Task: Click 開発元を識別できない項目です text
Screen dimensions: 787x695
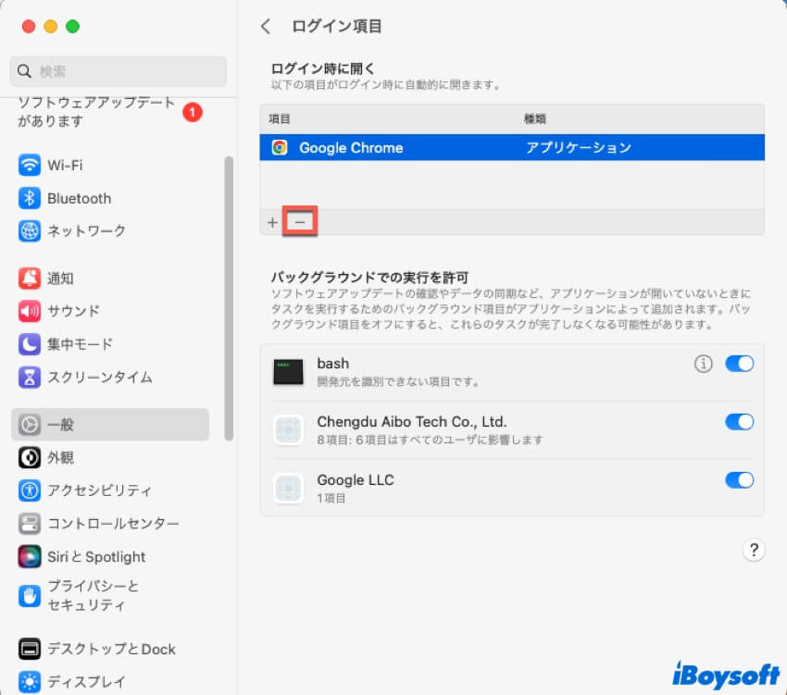Action: (398, 382)
